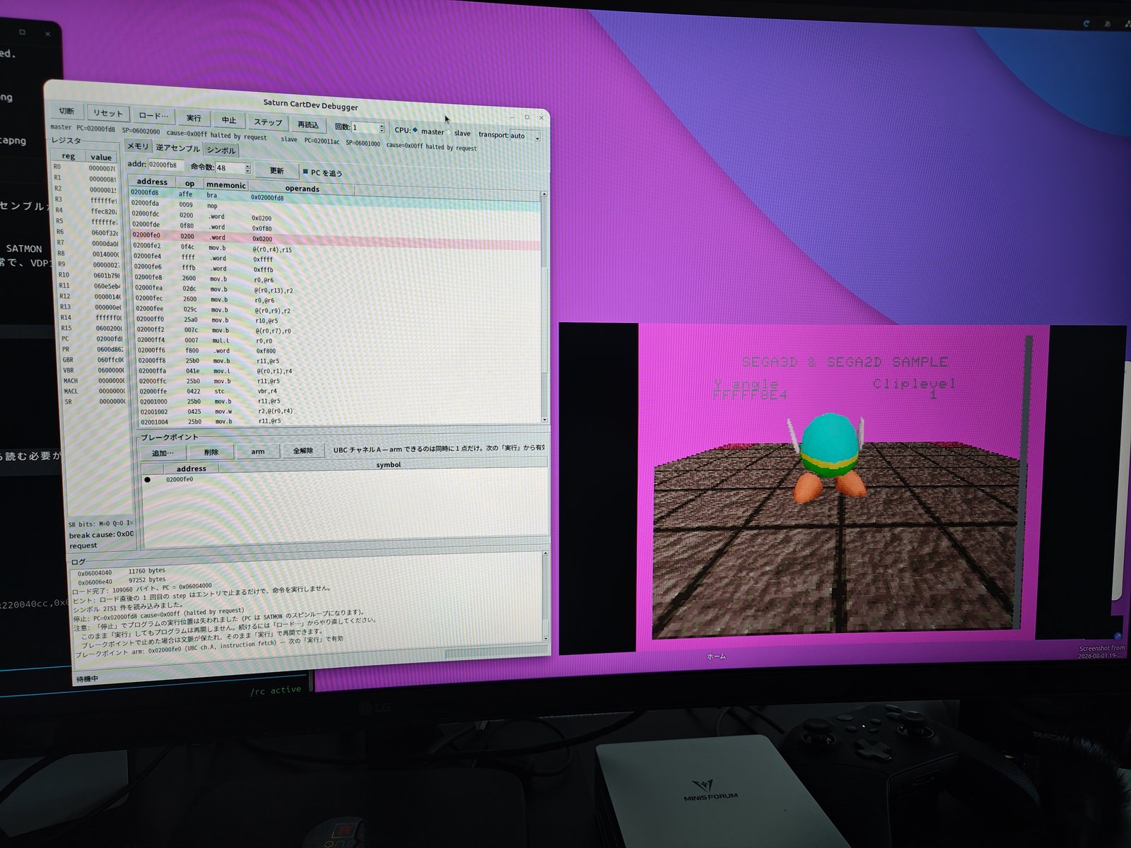Click the breakpoint list address column header
This screenshot has width=1131, height=848.
(192, 469)
